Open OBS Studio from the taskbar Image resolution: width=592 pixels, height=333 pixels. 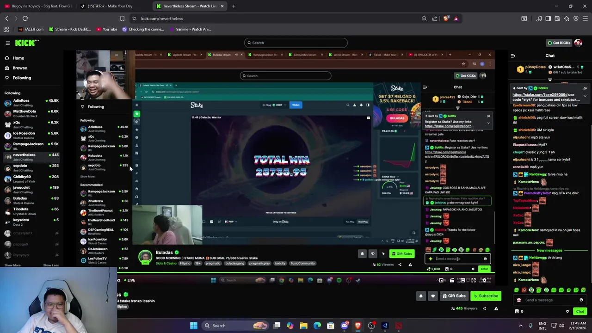[x=371, y=326]
